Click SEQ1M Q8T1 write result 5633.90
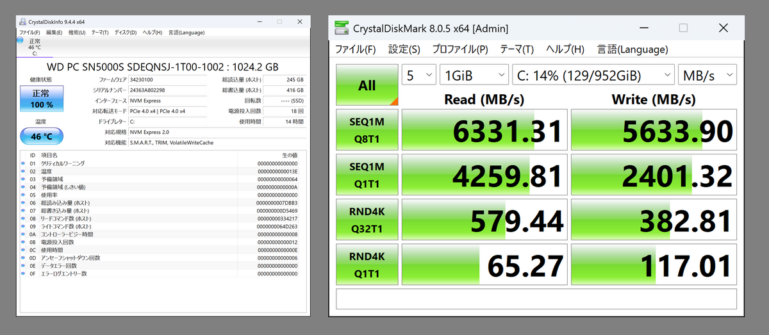The image size is (769, 335). point(654,130)
